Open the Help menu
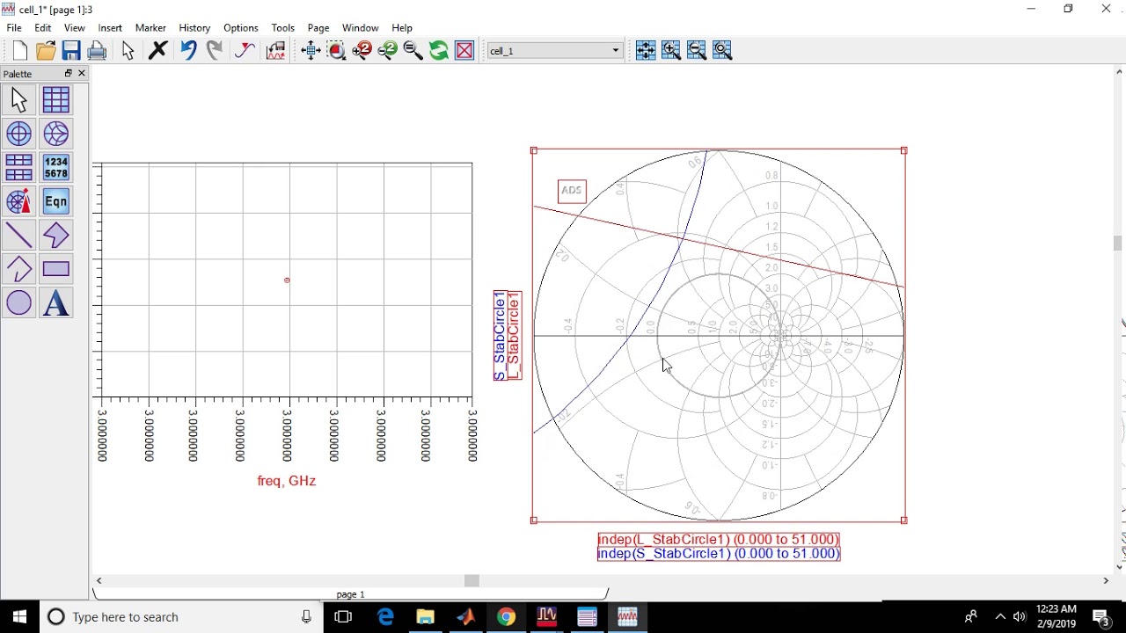This screenshot has width=1126, height=633. click(402, 28)
